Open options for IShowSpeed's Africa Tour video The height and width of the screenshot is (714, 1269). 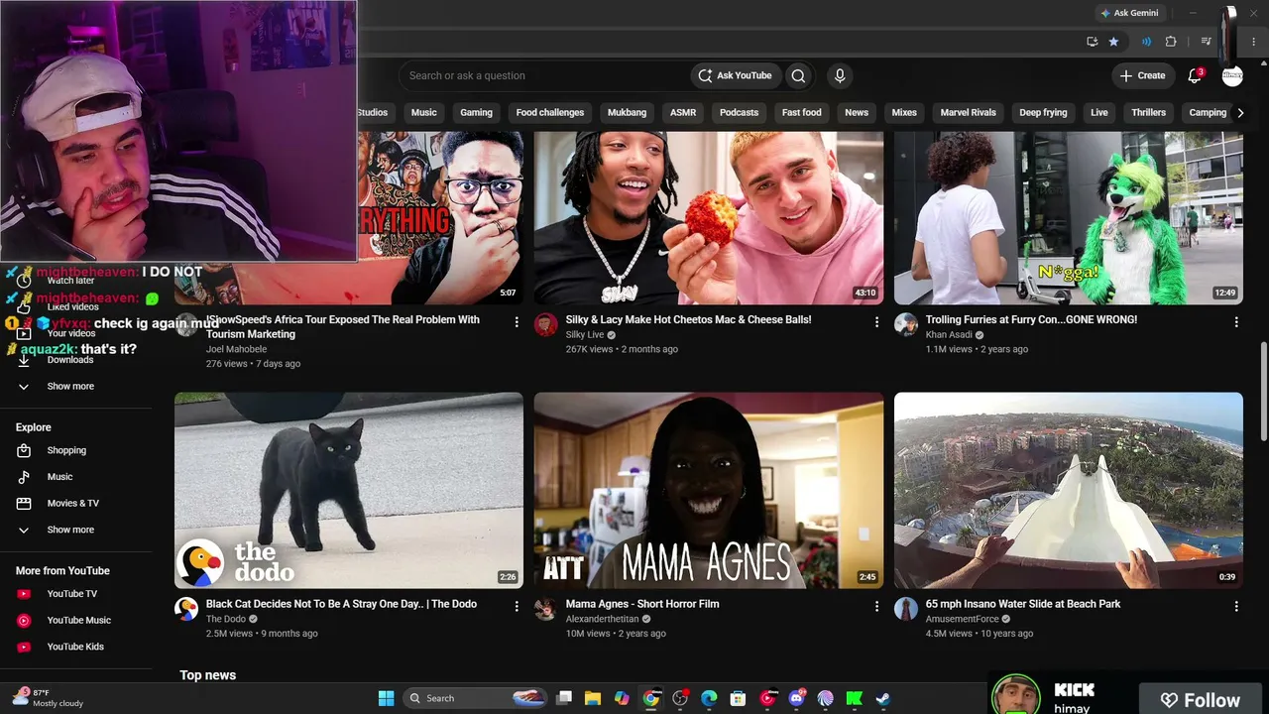pos(517,321)
